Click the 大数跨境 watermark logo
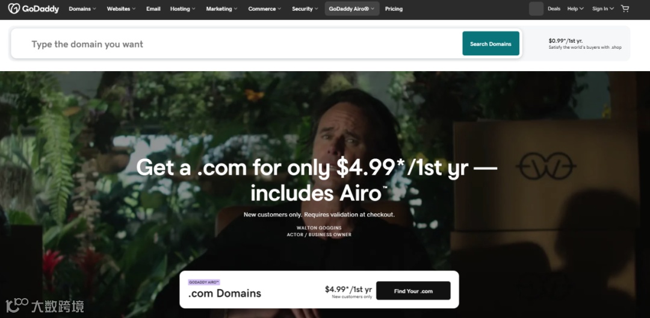 (45, 306)
